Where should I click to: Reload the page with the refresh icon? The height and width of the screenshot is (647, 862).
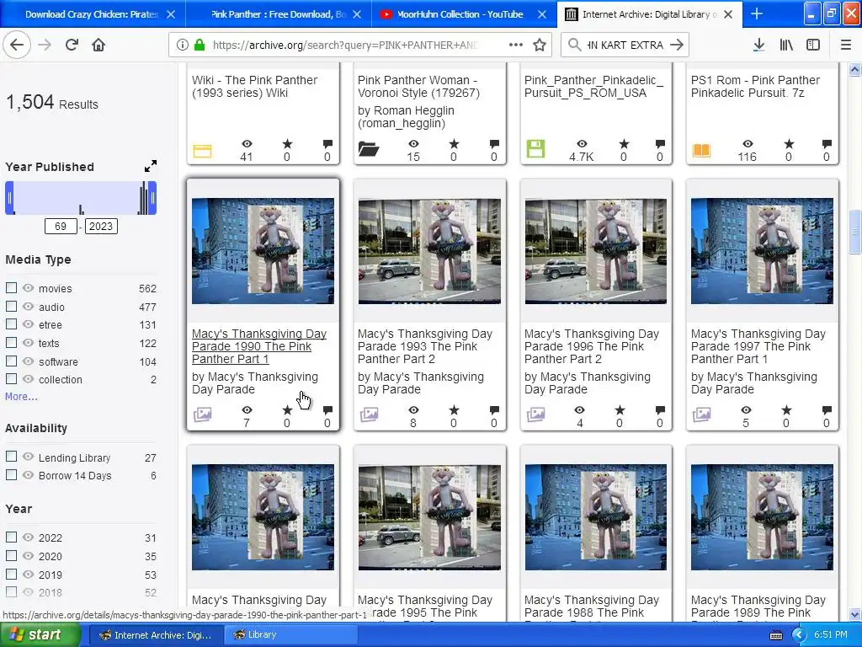click(x=72, y=45)
